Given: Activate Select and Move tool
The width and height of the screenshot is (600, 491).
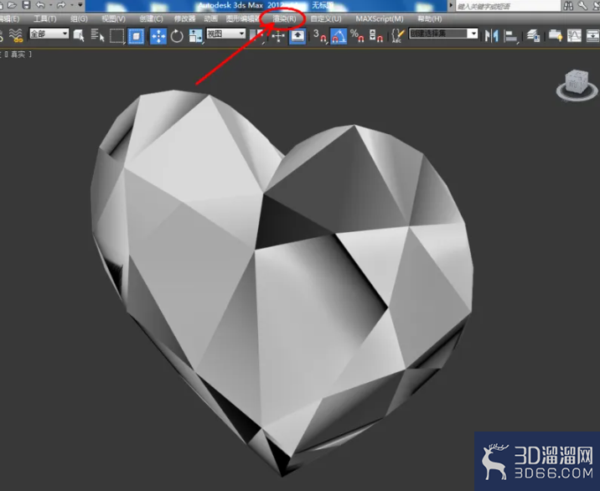Looking at the screenshot, I should (158, 36).
